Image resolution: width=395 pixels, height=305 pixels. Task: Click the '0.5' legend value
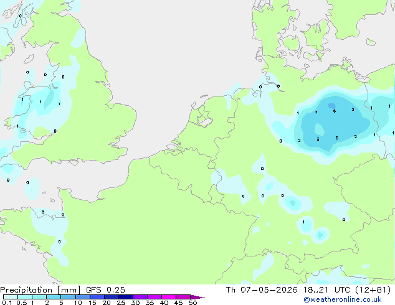point(22,303)
